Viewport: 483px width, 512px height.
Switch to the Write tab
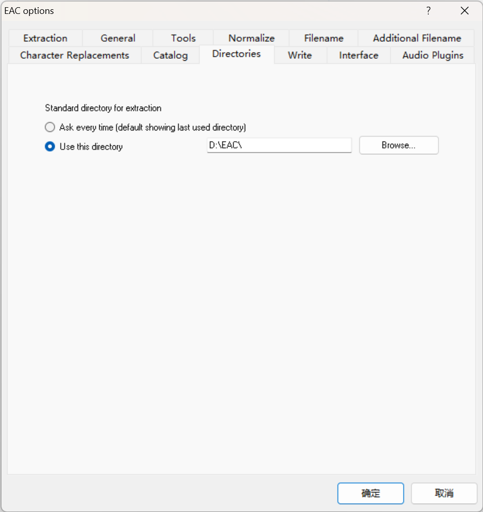(x=300, y=55)
